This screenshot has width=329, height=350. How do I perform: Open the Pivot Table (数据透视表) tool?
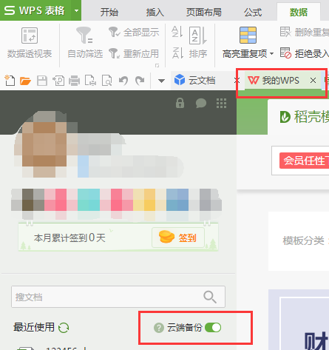30,43
